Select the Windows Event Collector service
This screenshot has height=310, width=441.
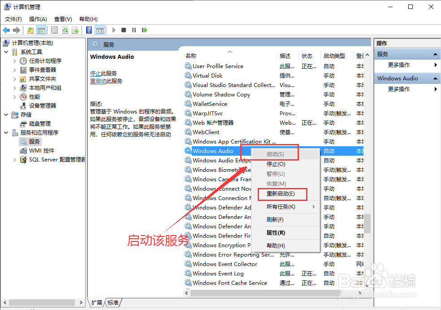click(x=225, y=264)
